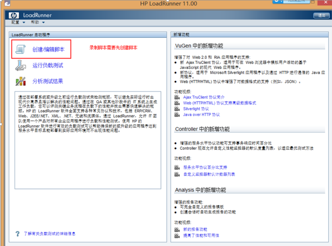This screenshot has width=332, height=246.
Task: Expand the arrow next to 配置
Action: [24, 22]
